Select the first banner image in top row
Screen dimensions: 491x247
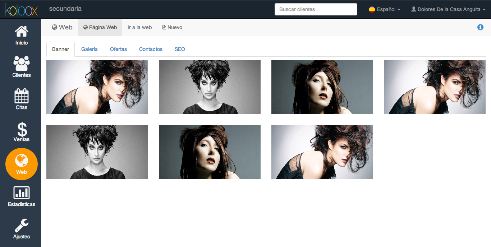(x=97, y=87)
